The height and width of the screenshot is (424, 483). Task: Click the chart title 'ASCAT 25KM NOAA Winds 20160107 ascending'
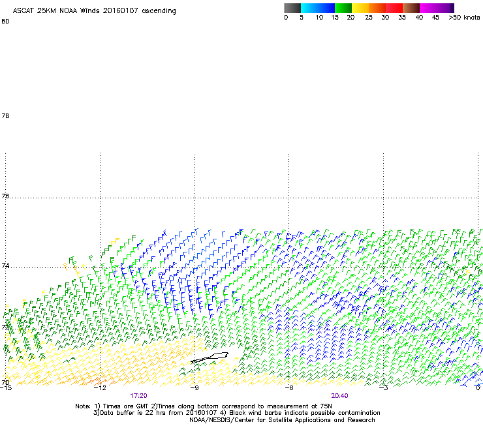point(94,11)
